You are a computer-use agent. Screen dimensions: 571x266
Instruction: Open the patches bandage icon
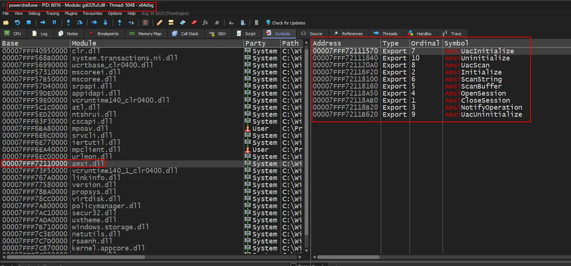(x=160, y=23)
